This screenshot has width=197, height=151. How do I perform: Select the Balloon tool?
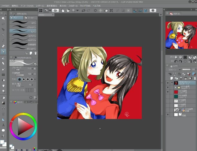pyautogui.click(x=3, y=130)
